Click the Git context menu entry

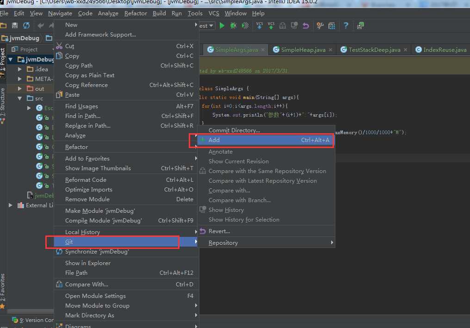click(x=126, y=241)
